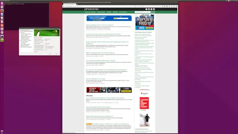
Task: Open the Linux 4.4 DRM Pull article
Action: (105, 98)
